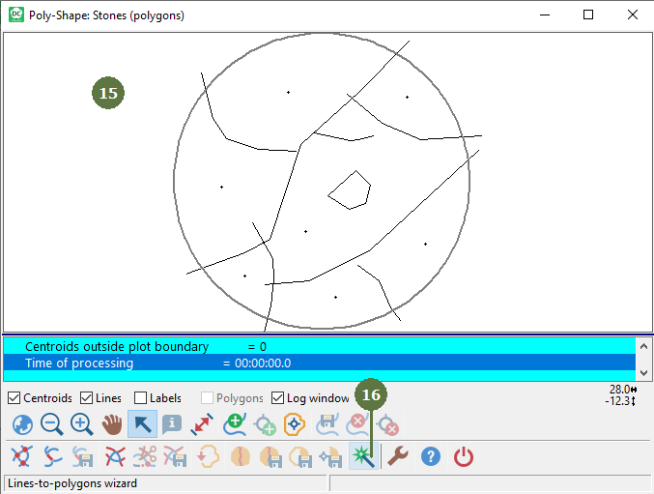
Task: Click the zoom in magnifier icon
Action: [82, 424]
